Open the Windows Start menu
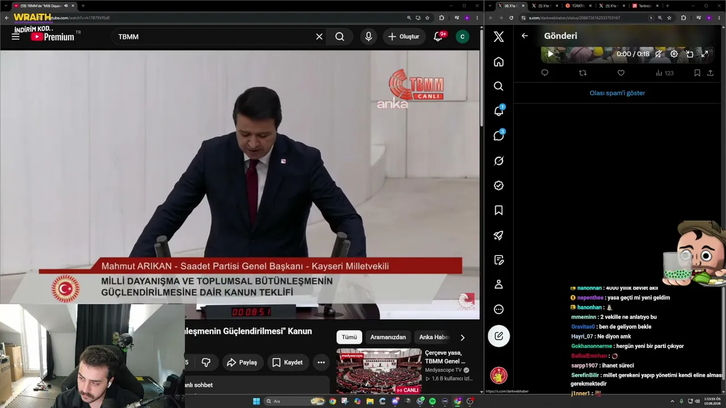The height and width of the screenshot is (408, 726). 256,401
